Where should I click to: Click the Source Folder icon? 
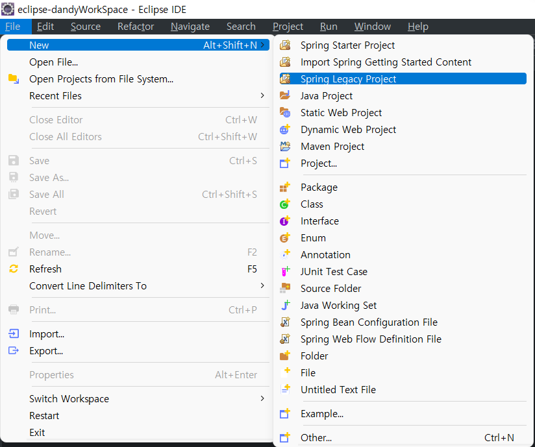pyautogui.click(x=285, y=288)
